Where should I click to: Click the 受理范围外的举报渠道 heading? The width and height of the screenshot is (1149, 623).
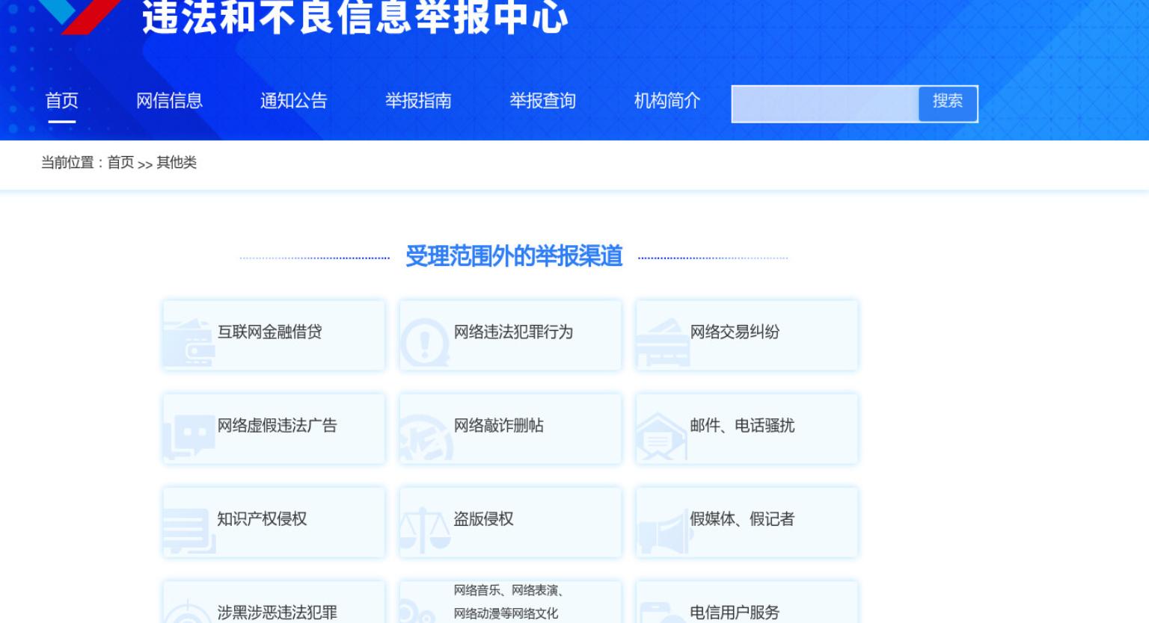point(514,256)
